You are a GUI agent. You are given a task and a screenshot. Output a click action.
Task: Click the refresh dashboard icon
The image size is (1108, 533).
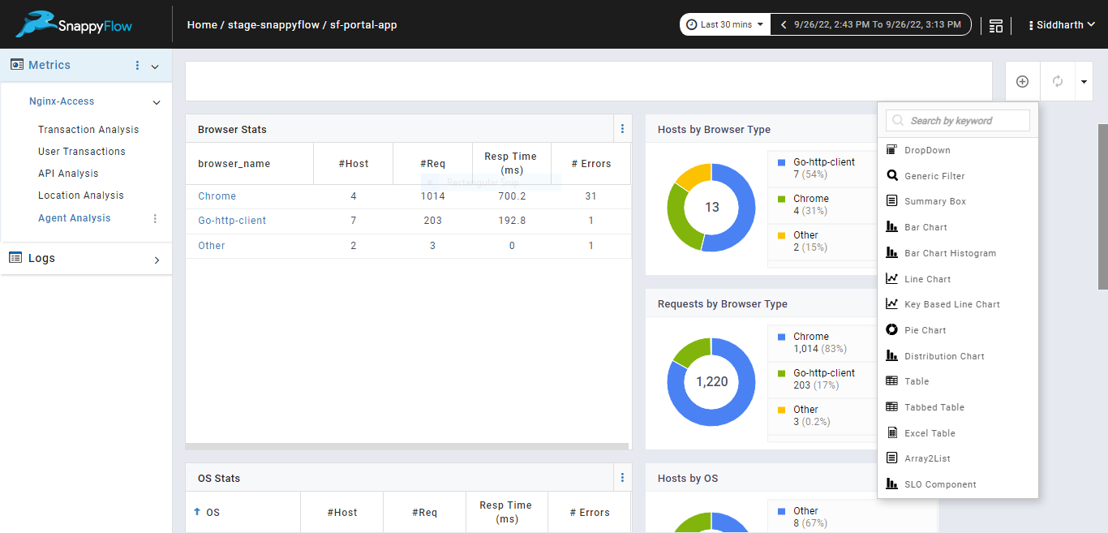tap(1057, 81)
